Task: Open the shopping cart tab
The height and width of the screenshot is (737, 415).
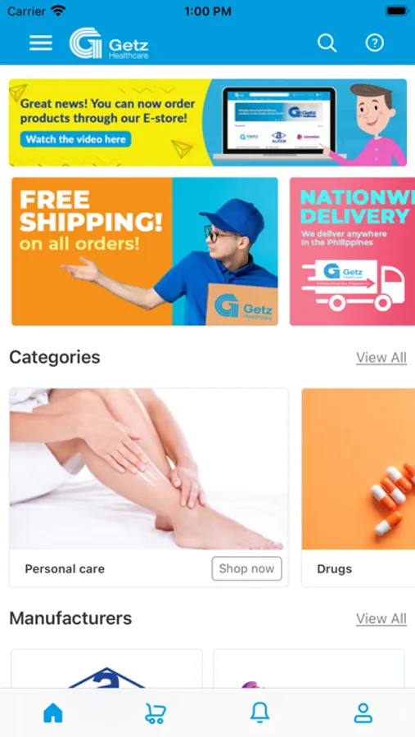Action: pos(155,713)
